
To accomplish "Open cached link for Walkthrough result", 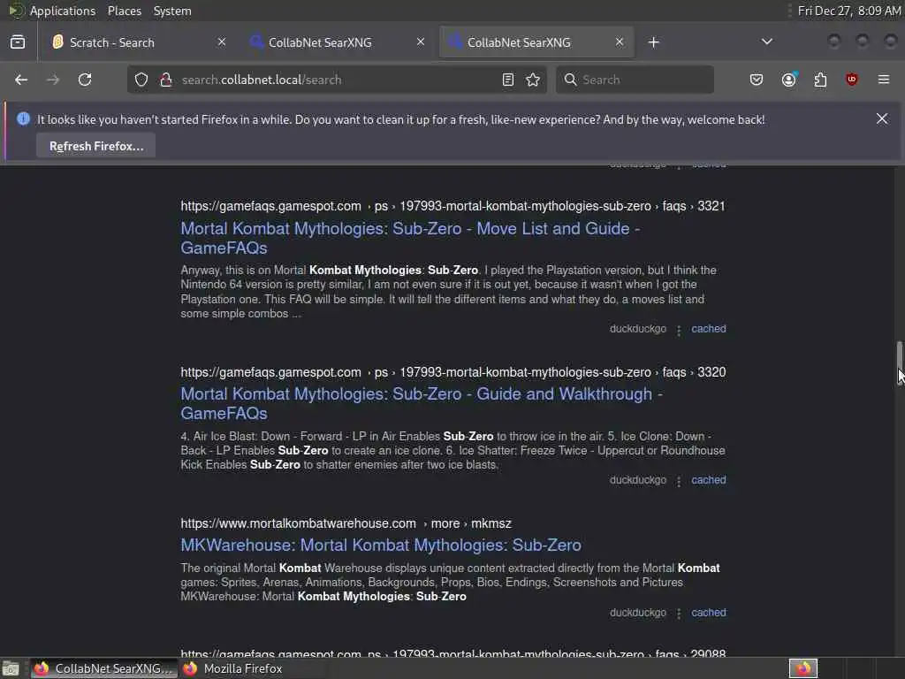I will pyautogui.click(x=709, y=480).
